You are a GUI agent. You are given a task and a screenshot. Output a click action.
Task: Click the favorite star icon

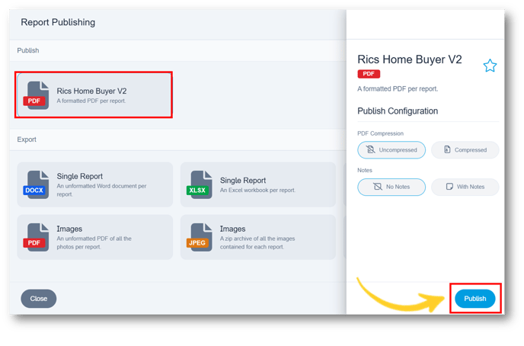coord(490,66)
